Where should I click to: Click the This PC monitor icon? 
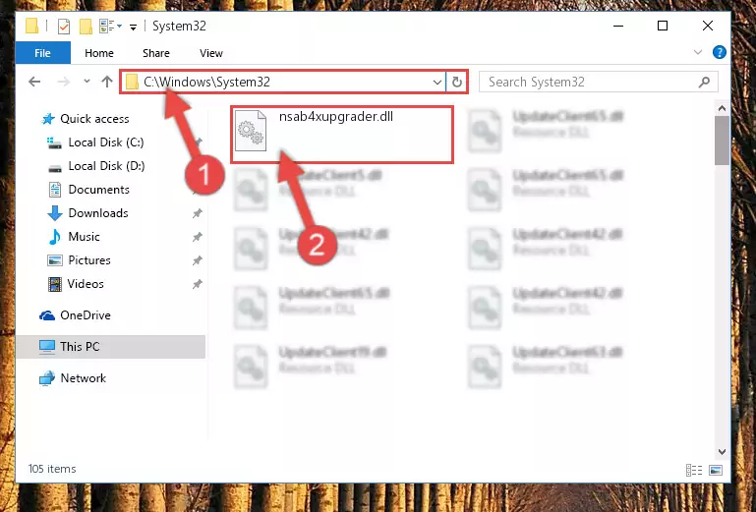47,347
